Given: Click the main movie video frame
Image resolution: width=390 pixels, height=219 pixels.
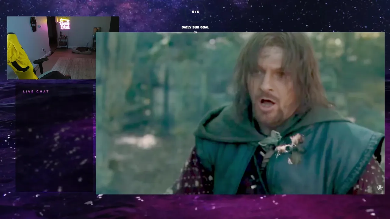Looking at the screenshot, I should (x=240, y=113).
